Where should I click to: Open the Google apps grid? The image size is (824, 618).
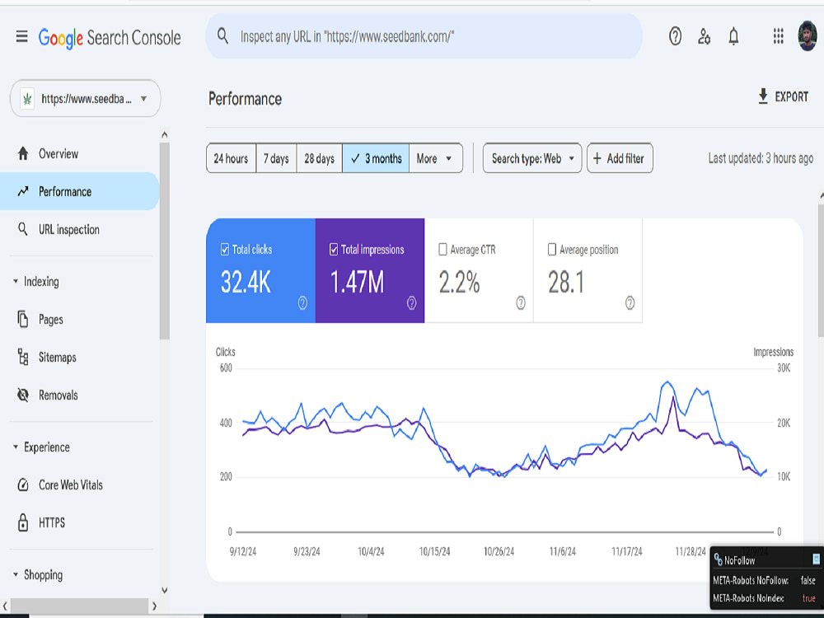[x=779, y=36]
